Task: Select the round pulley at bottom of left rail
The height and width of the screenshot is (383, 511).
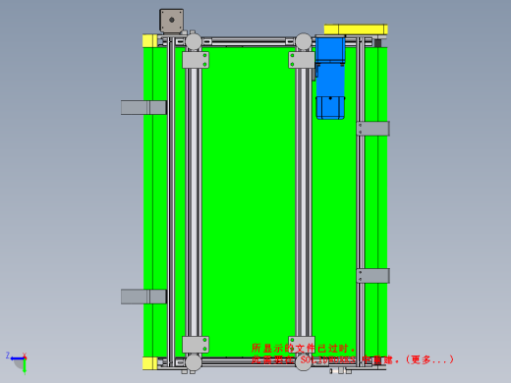Action: pyautogui.click(x=194, y=362)
